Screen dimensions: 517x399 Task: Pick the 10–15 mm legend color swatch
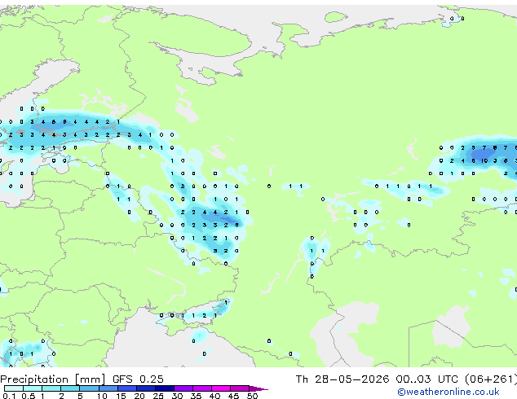point(108,388)
